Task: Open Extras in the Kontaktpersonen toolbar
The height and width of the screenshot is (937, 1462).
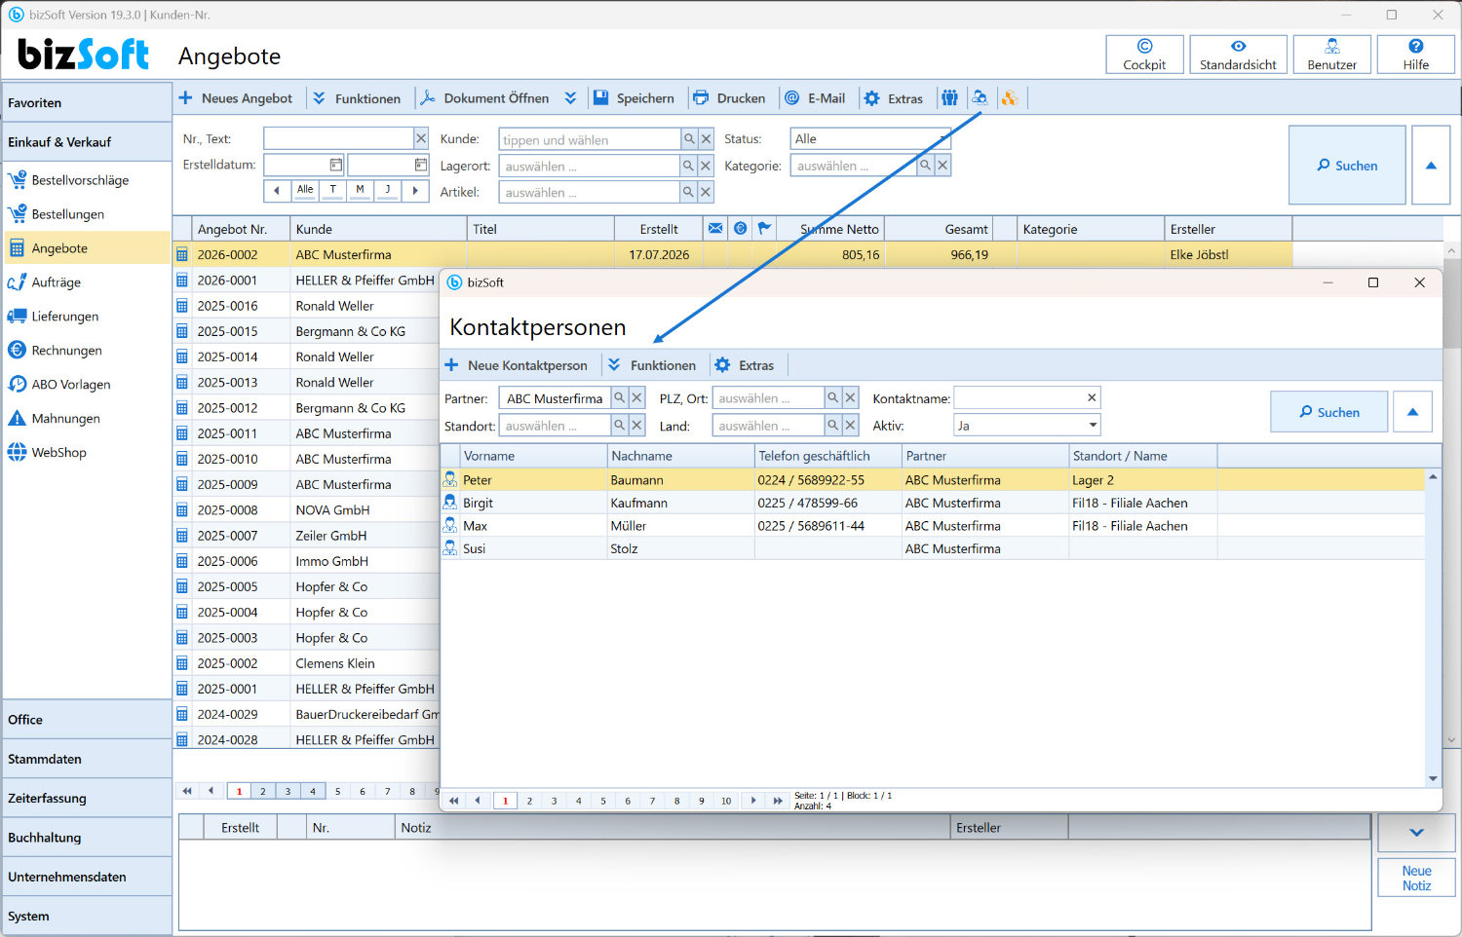Action: pos(745,365)
